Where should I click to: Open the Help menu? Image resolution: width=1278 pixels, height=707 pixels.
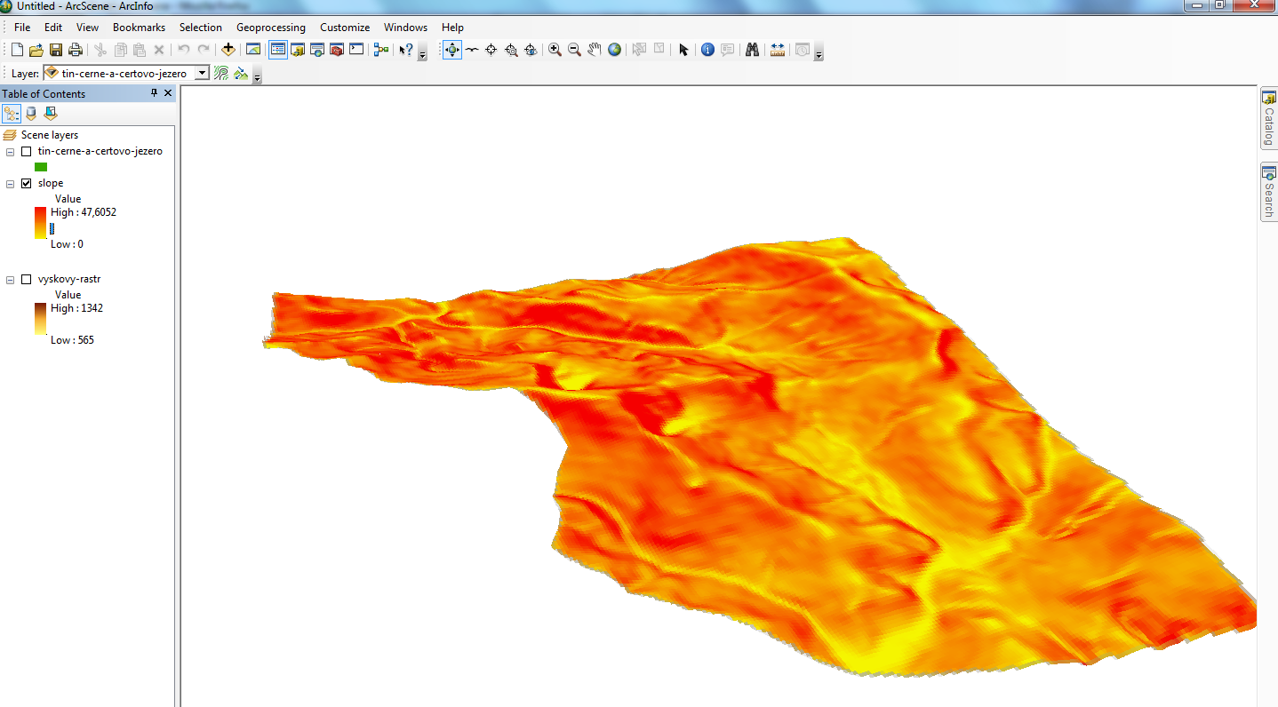[452, 28]
